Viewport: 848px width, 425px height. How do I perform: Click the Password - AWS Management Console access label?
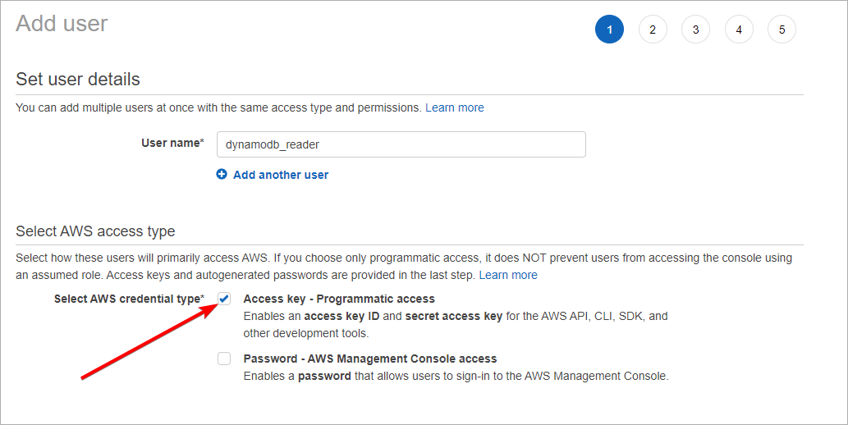tap(370, 359)
